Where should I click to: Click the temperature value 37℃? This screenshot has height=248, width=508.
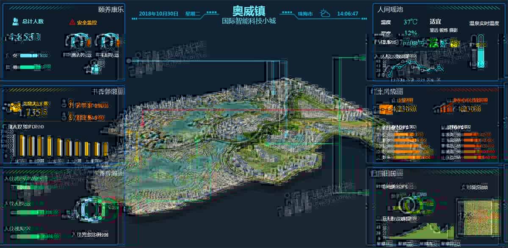coord(410,22)
